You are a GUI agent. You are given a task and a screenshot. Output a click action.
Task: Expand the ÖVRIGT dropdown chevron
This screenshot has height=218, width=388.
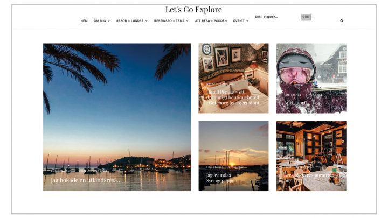tap(247, 21)
